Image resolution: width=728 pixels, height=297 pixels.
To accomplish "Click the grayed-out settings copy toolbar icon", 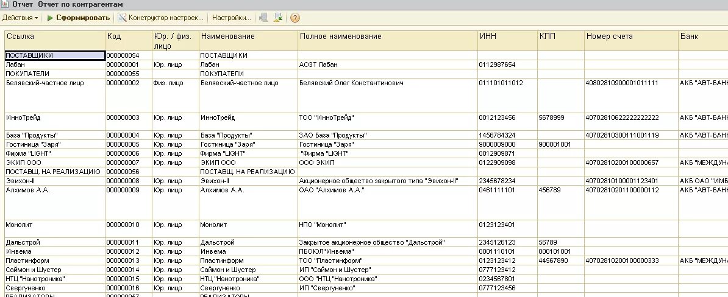I will tap(263, 18).
